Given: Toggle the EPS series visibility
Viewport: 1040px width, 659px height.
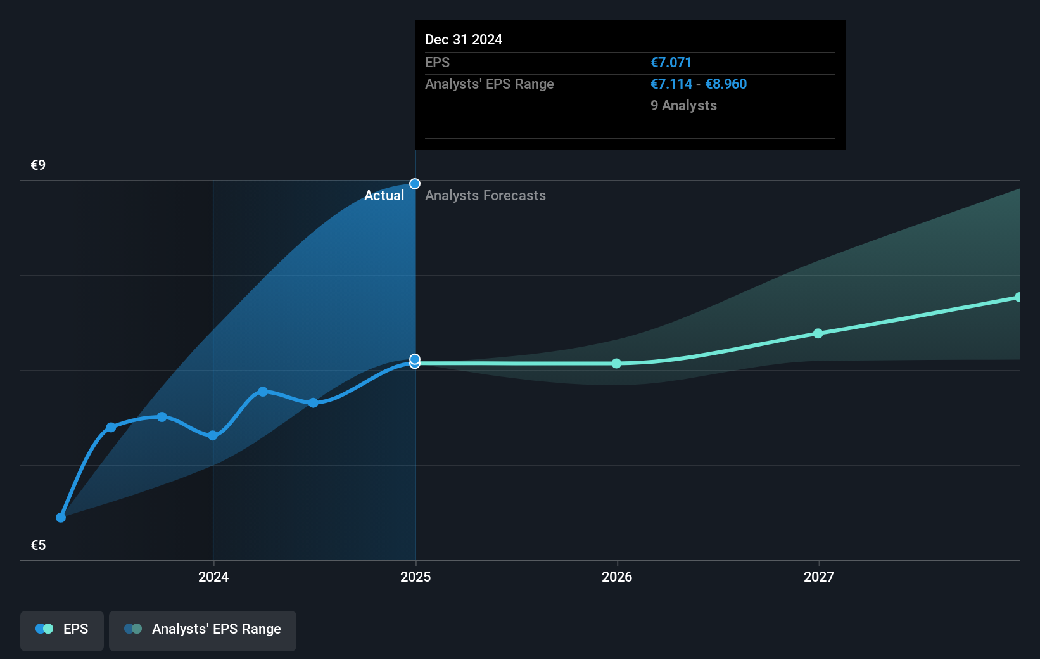Looking at the screenshot, I should coord(61,629).
